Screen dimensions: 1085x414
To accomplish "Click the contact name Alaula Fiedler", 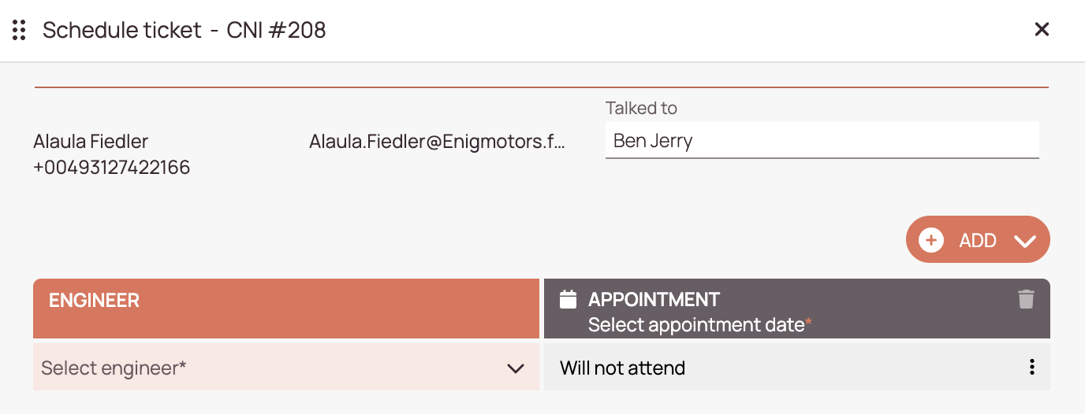I will pyautogui.click(x=91, y=142).
